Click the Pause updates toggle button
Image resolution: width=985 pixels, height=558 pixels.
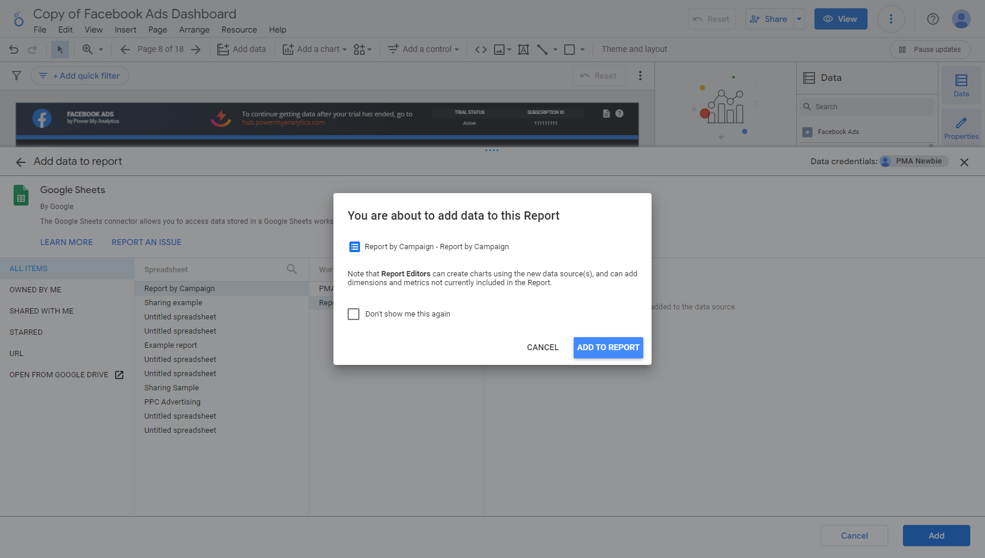click(930, 50)
